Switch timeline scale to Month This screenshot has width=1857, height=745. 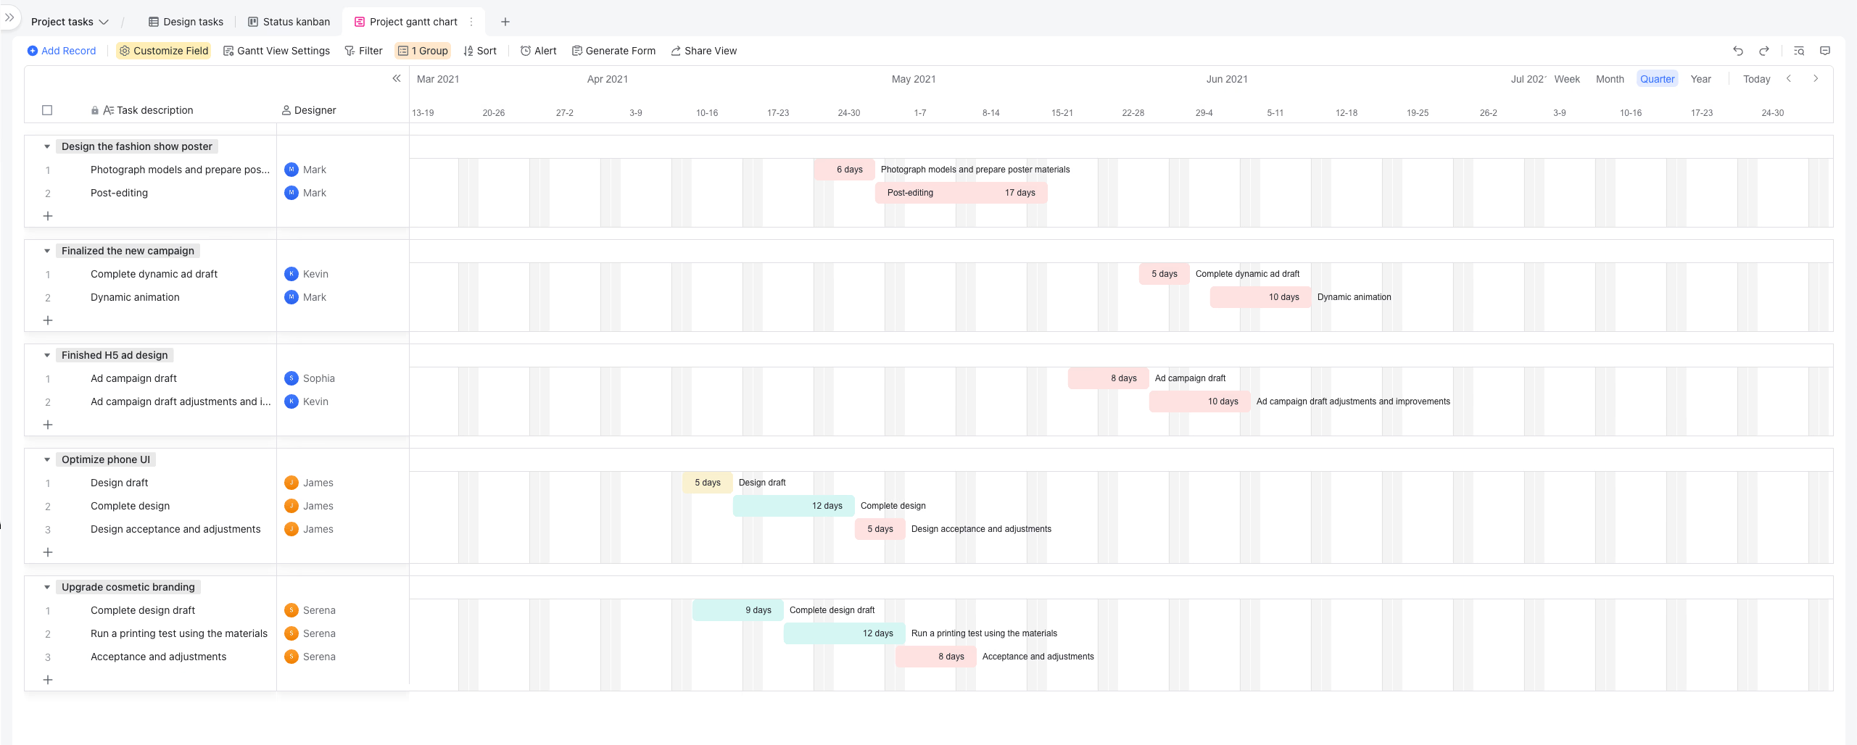[x=1610, y=79]
